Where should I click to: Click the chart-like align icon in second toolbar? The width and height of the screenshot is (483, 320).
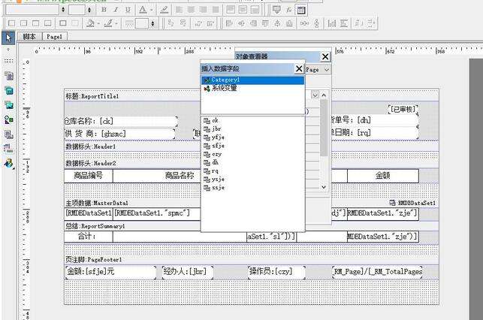[332, 23]
